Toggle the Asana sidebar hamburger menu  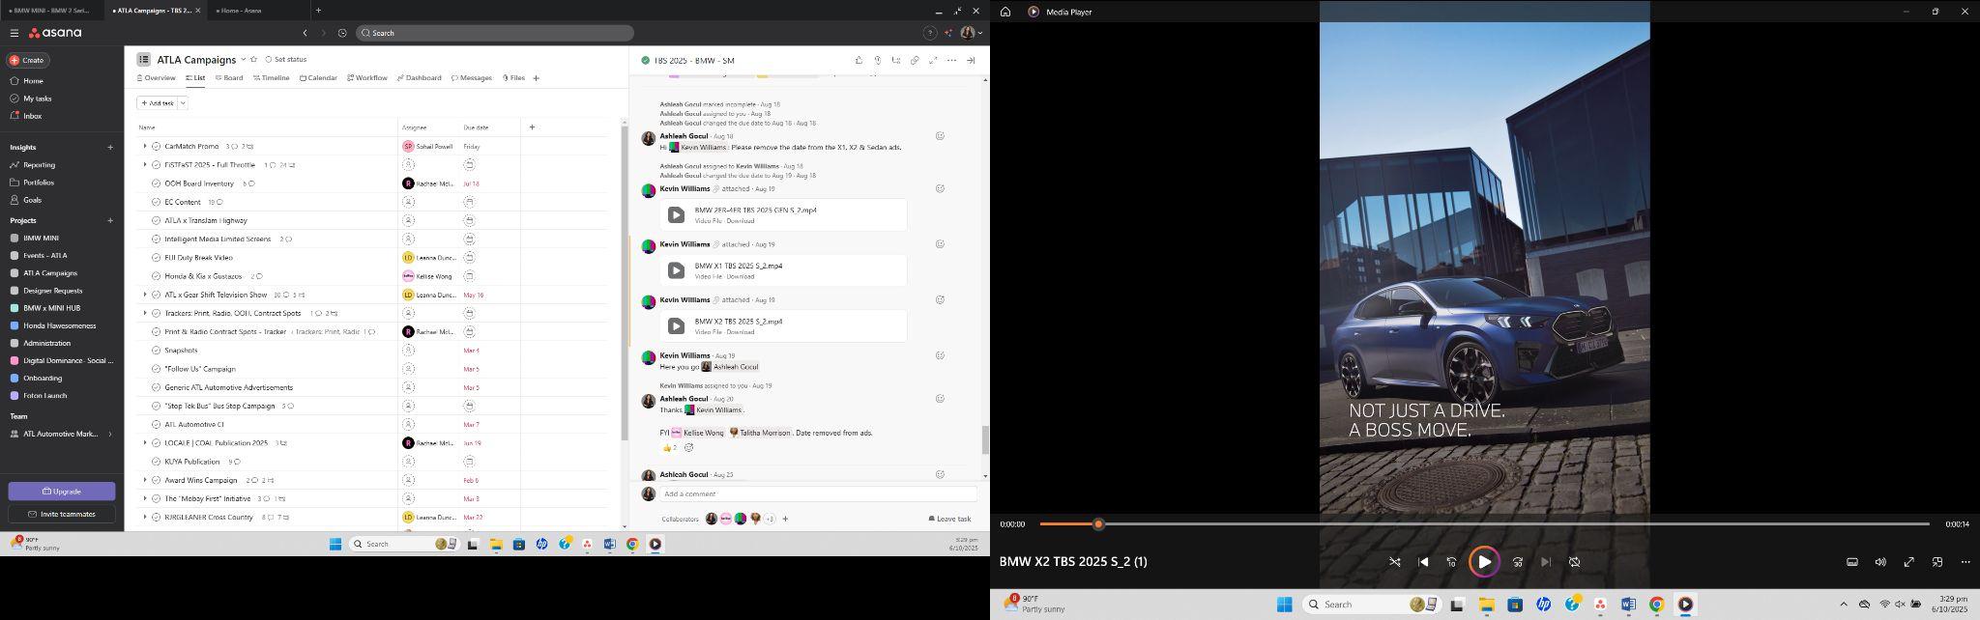pyautogui.click(x=14, y=33)
